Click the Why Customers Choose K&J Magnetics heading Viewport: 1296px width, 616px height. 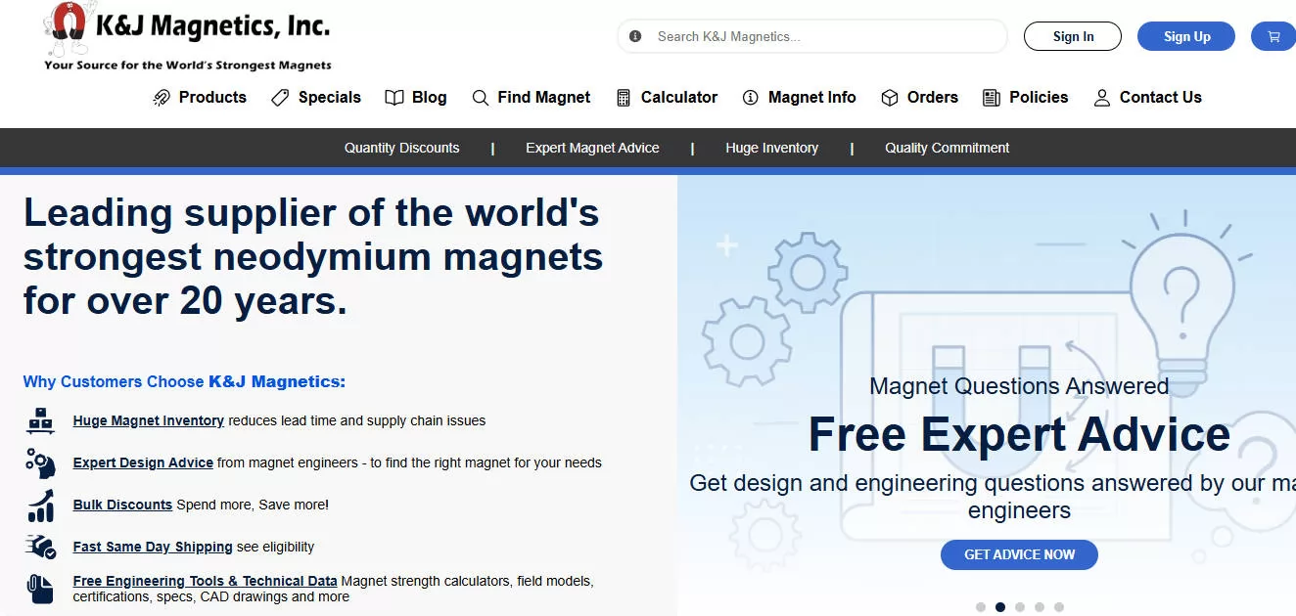184,381
